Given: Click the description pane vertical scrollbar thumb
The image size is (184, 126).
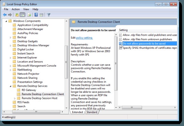Looking at the screenshot, I should click(116, 63).
